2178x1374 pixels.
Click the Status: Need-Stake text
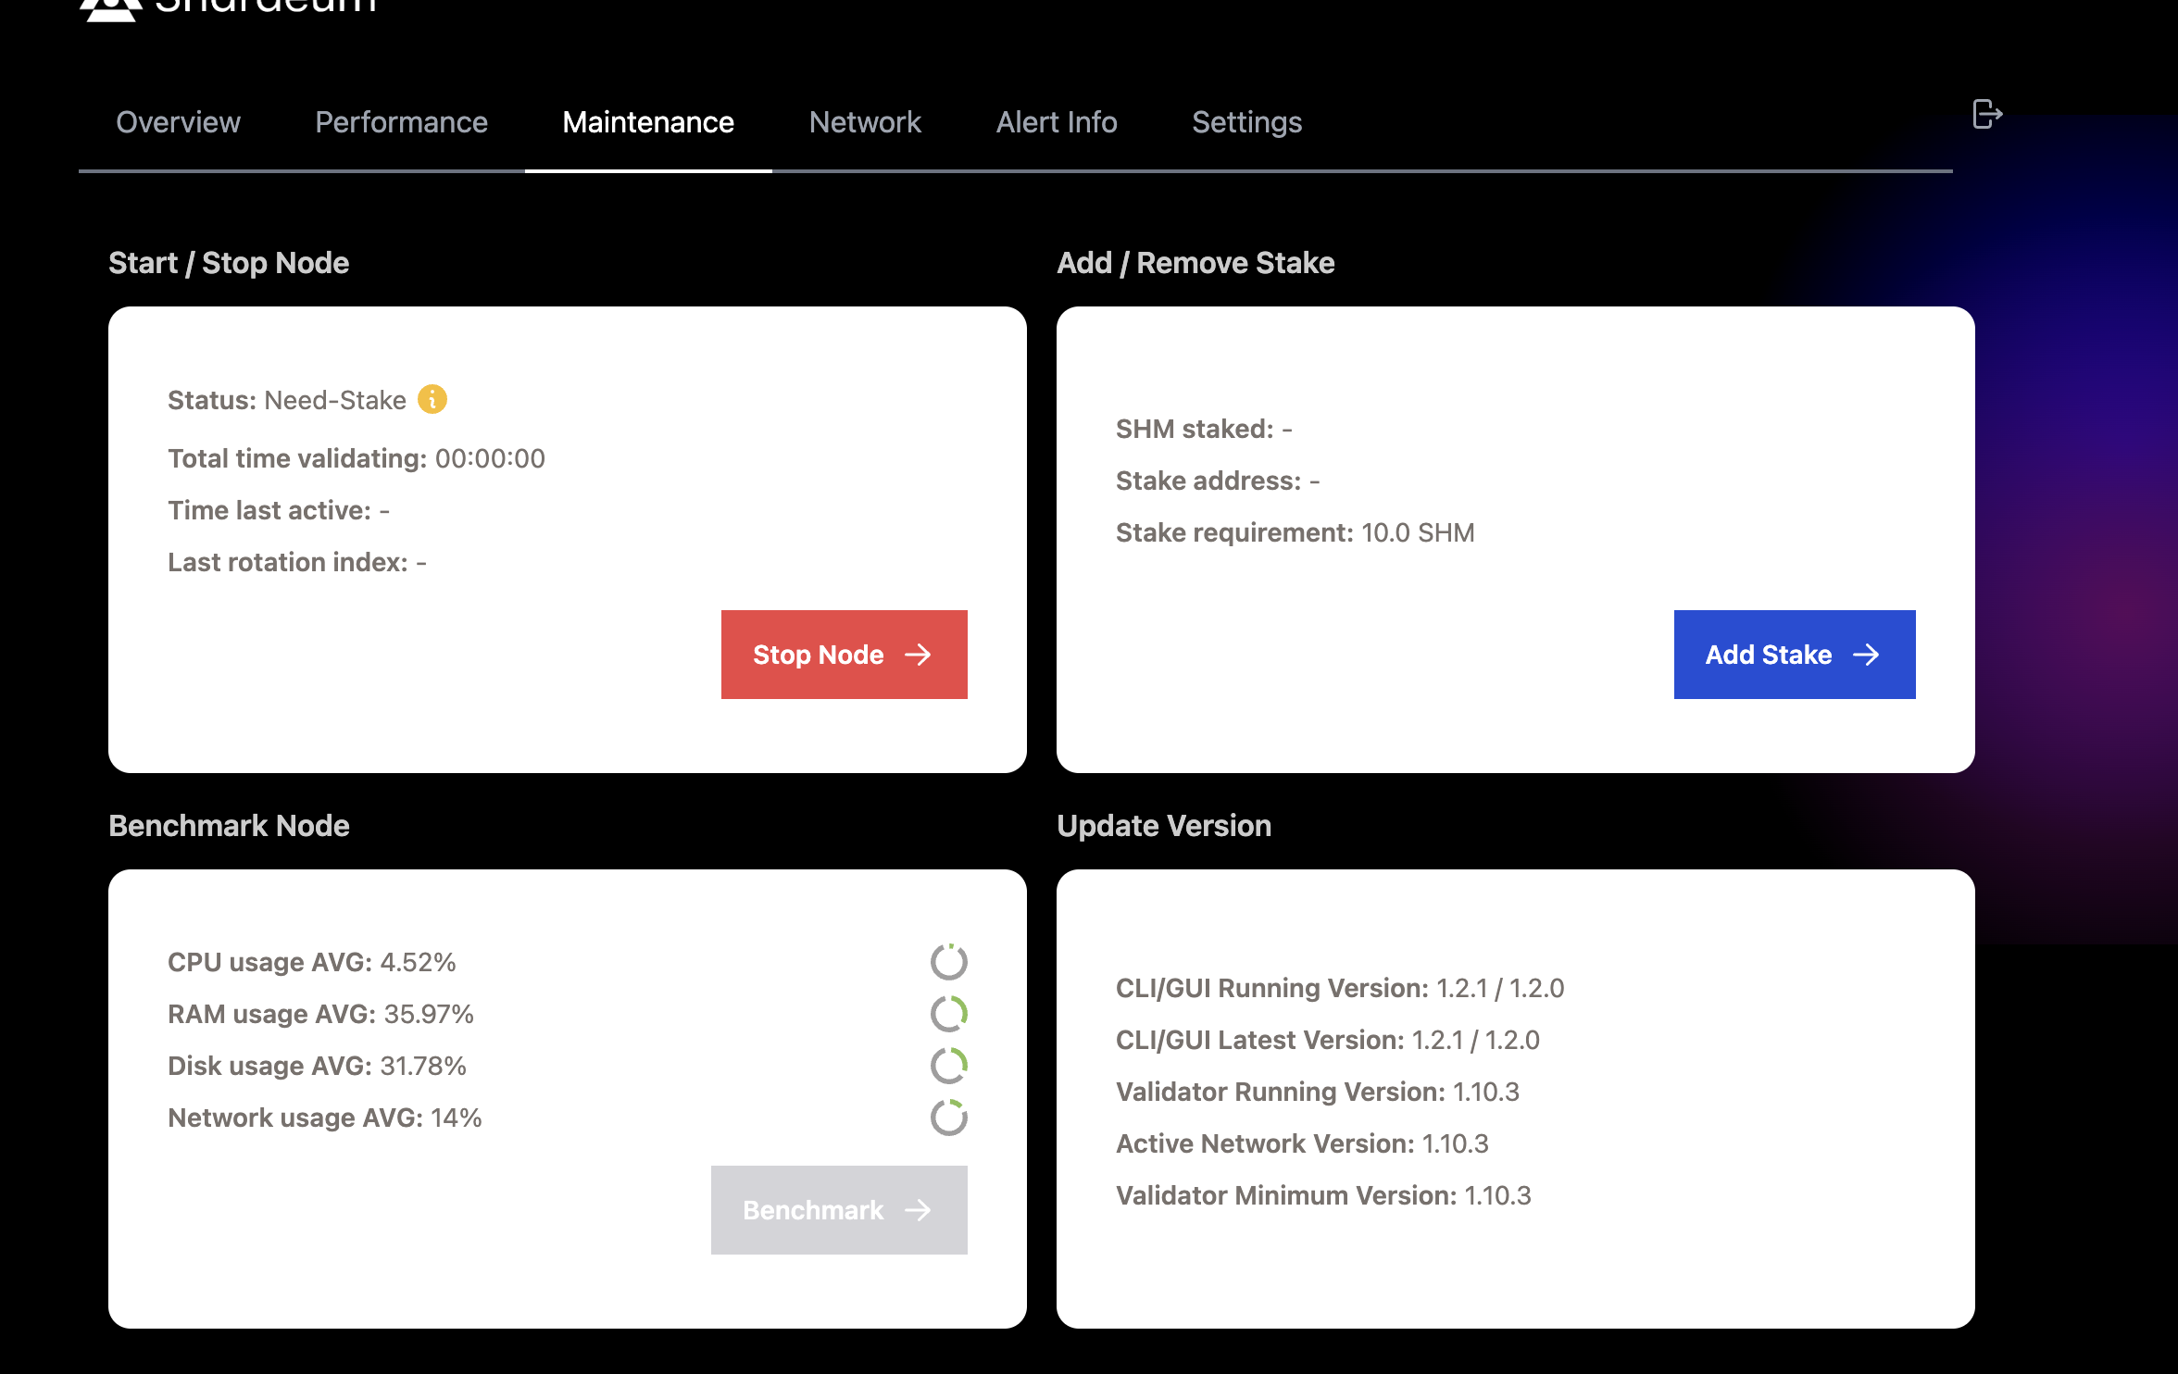click(287, 400)
